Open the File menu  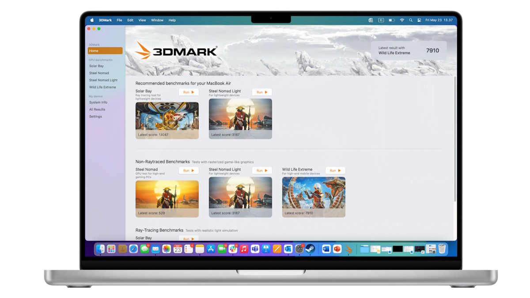[x=119, y=20]
